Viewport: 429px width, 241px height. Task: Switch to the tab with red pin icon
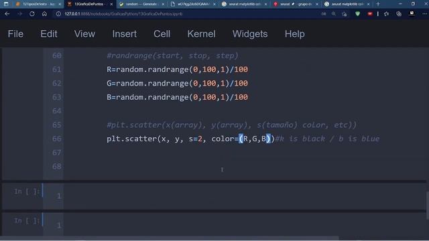click(296, 4)
